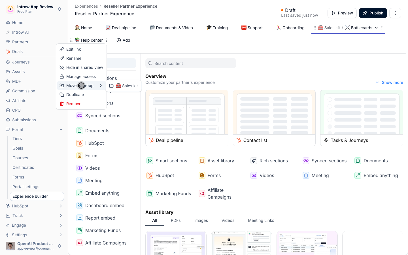The height and width of the screenshot is (255, 408).
Task: Expand the Engage sidebar section
Action: click(61, 225)
